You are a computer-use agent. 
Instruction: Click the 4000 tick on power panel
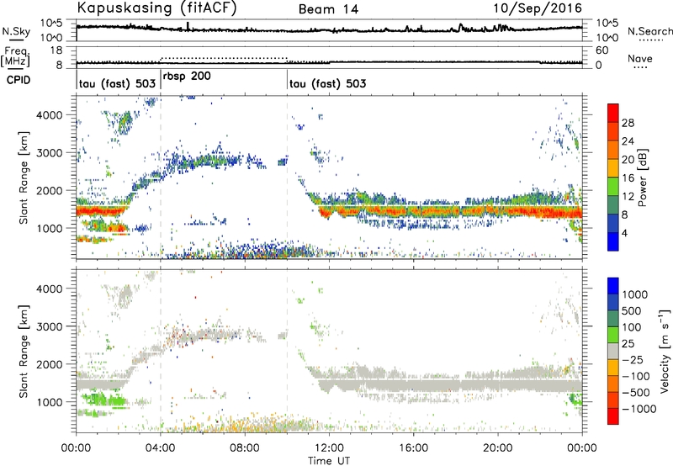[50, 115]
